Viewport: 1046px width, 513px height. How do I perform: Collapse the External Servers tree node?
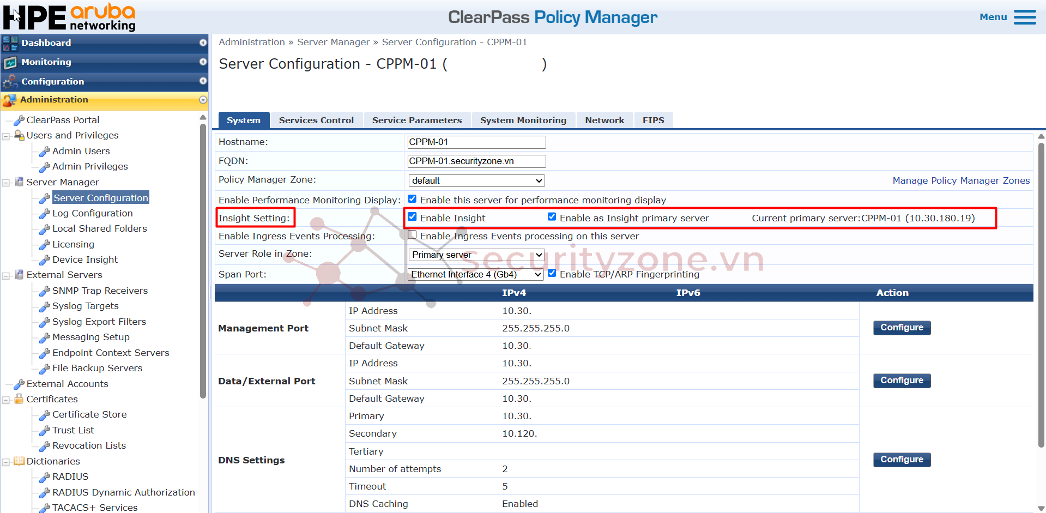pos(6,276)
